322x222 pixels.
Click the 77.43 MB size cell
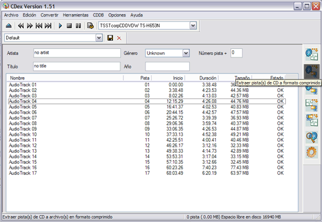point(240,168)
